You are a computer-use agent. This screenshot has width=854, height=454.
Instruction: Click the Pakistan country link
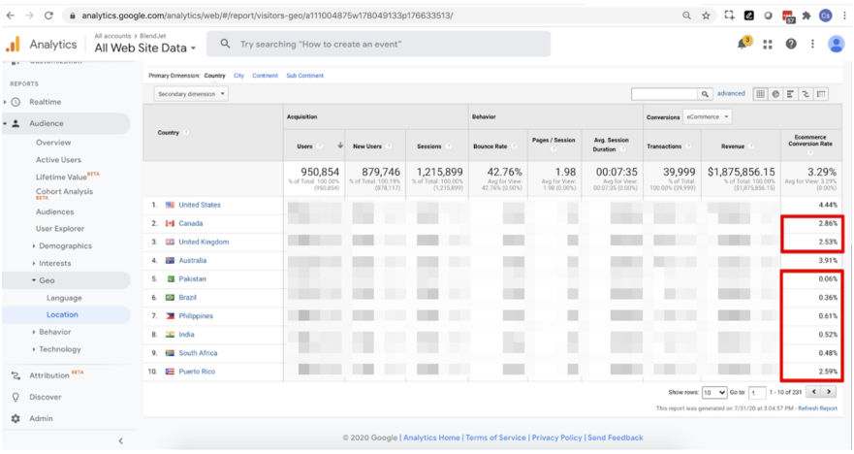192,279
